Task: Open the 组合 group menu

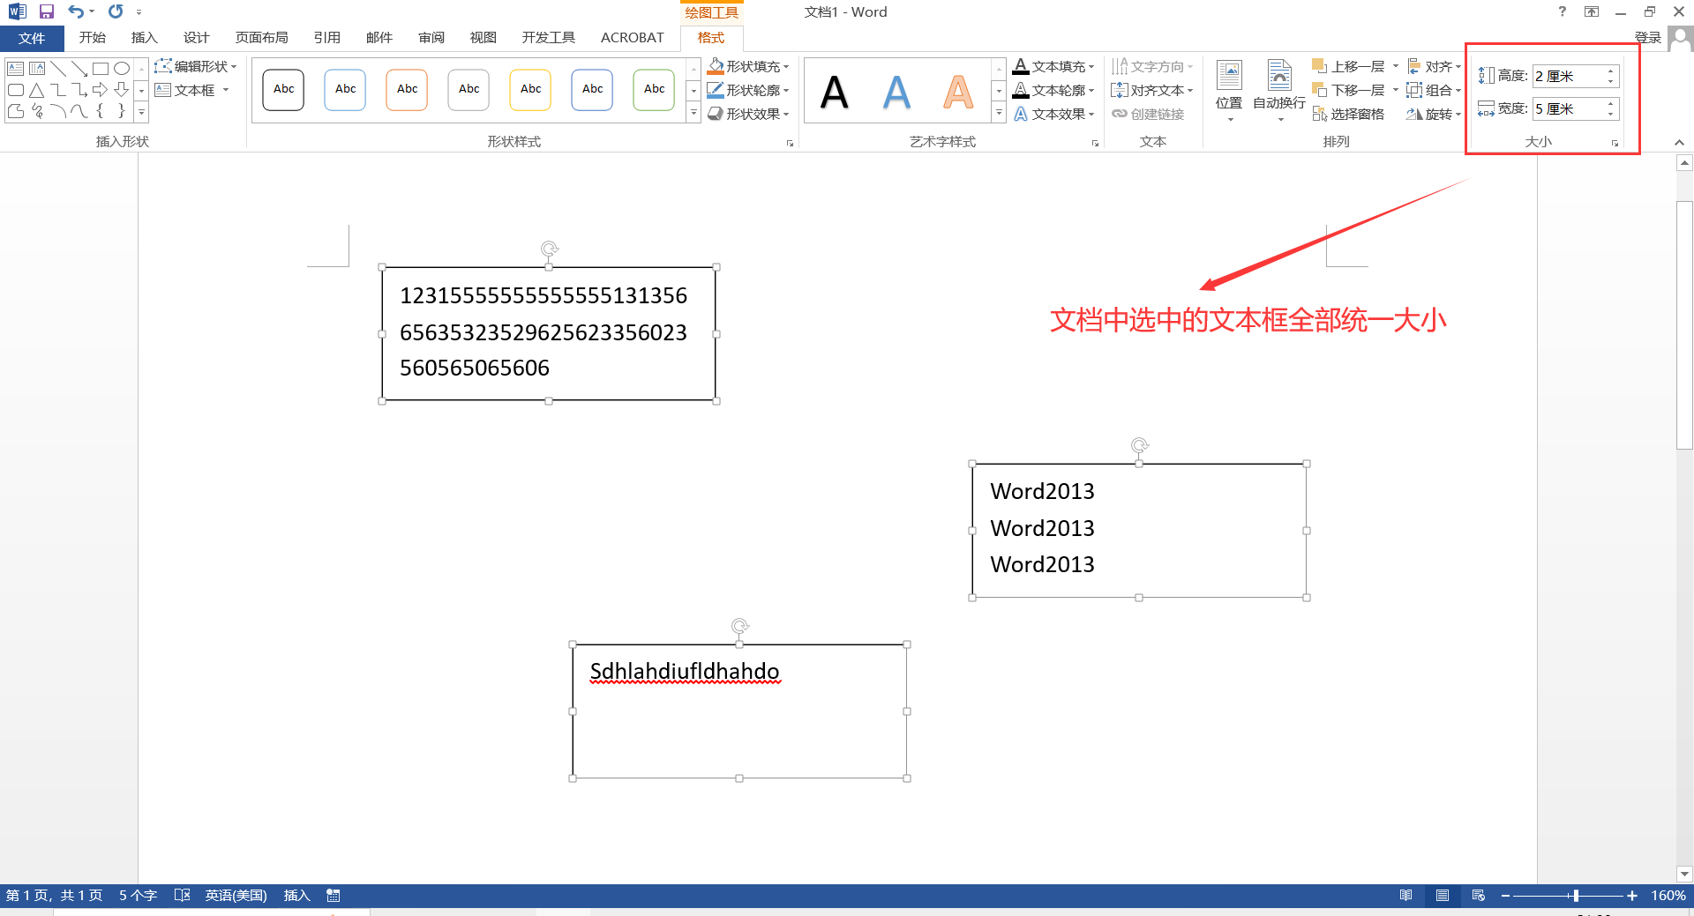Action: [1435, 90]
